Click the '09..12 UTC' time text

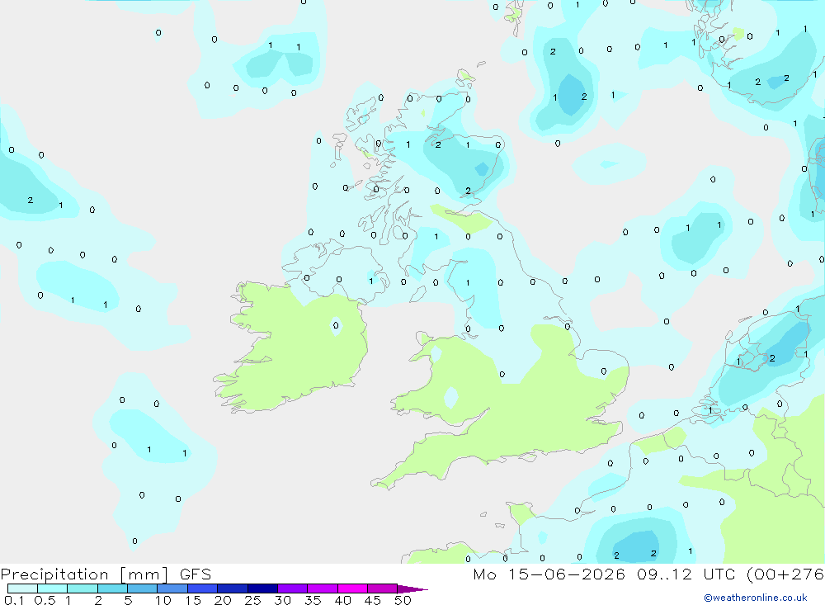click(x=686, y=574)
